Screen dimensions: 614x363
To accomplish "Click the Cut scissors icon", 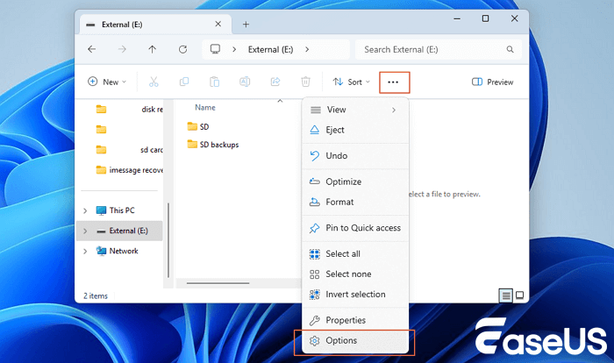I will click(153, 82).
